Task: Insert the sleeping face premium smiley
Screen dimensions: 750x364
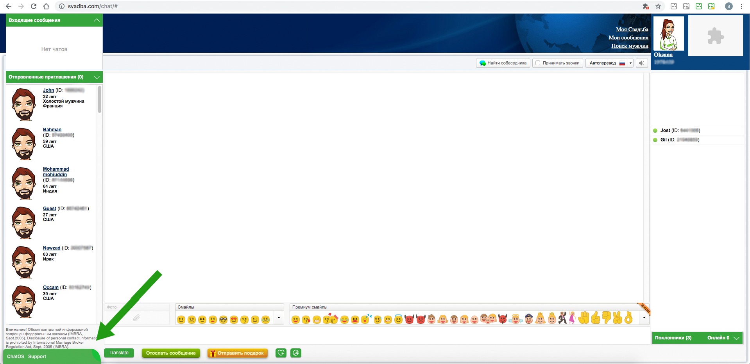Action: (x=366, y=319)
